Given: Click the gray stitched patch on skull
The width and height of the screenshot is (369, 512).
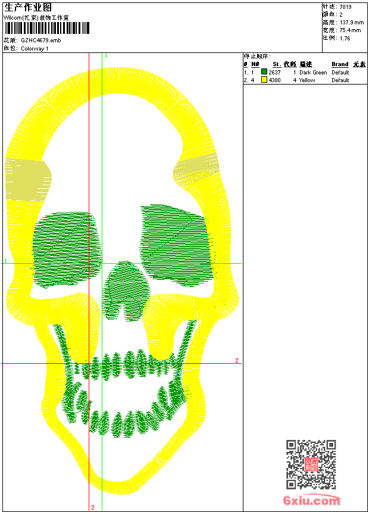Looking at the screenshot, I should coord(27,179).
